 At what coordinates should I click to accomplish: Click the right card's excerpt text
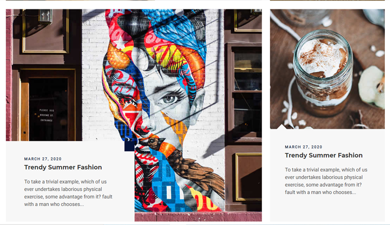326,181
